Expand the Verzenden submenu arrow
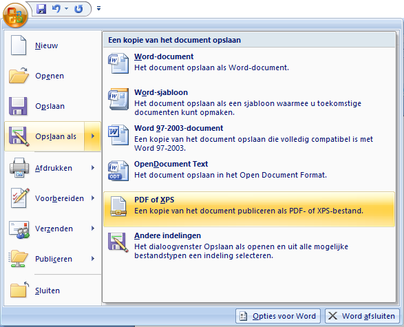Image resolution: width=404 pixels, height=327 pixels. 93,229
